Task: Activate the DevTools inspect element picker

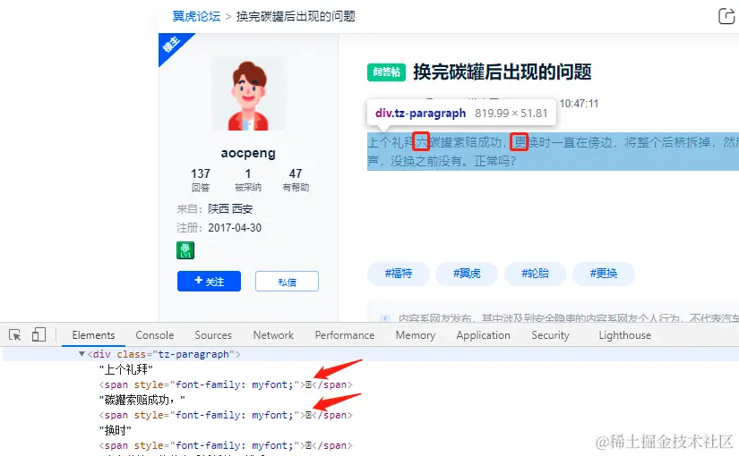Action: point(15,335)
